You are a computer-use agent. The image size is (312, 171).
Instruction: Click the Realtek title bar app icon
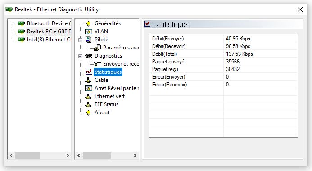point(9,9)
